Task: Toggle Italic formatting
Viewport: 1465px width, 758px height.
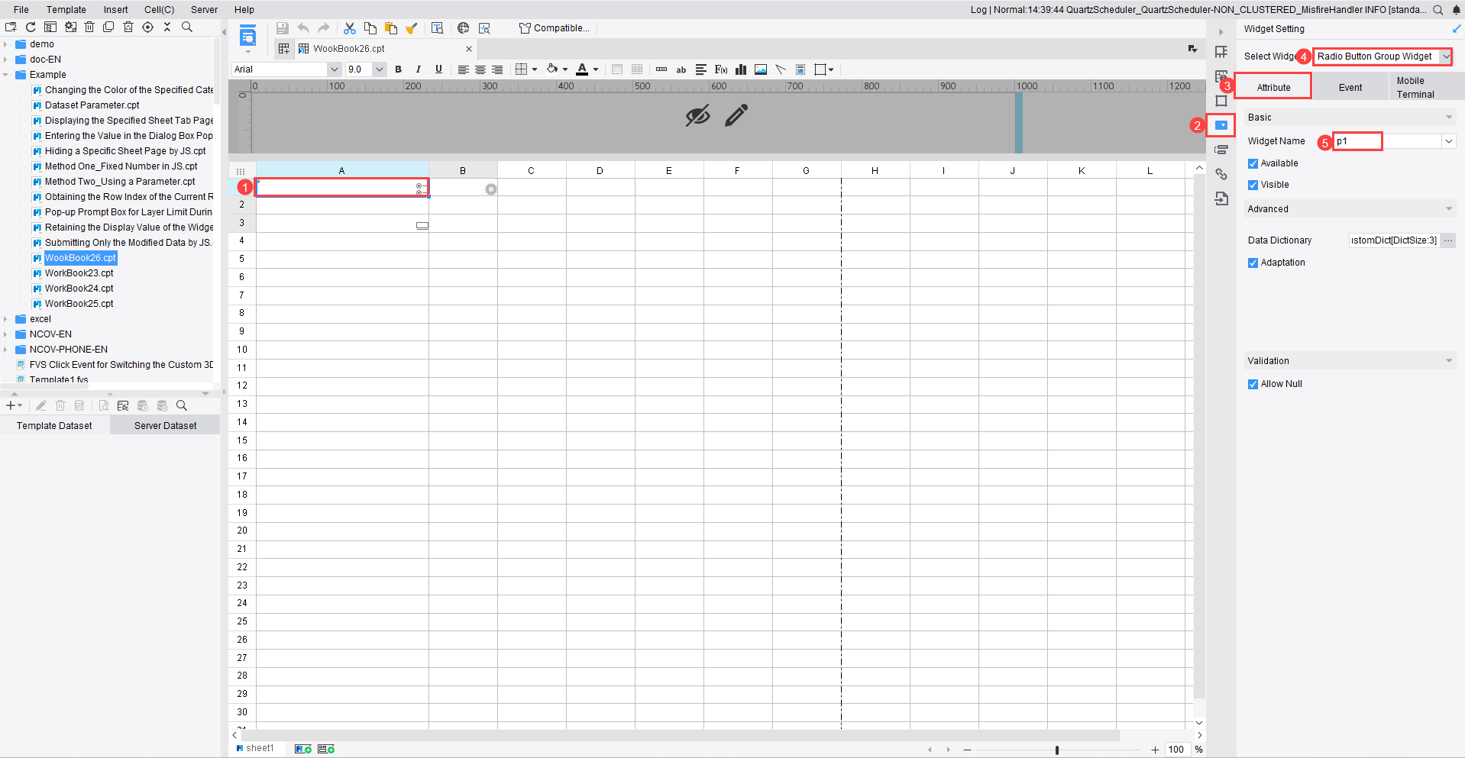Action: click(418, 69)
